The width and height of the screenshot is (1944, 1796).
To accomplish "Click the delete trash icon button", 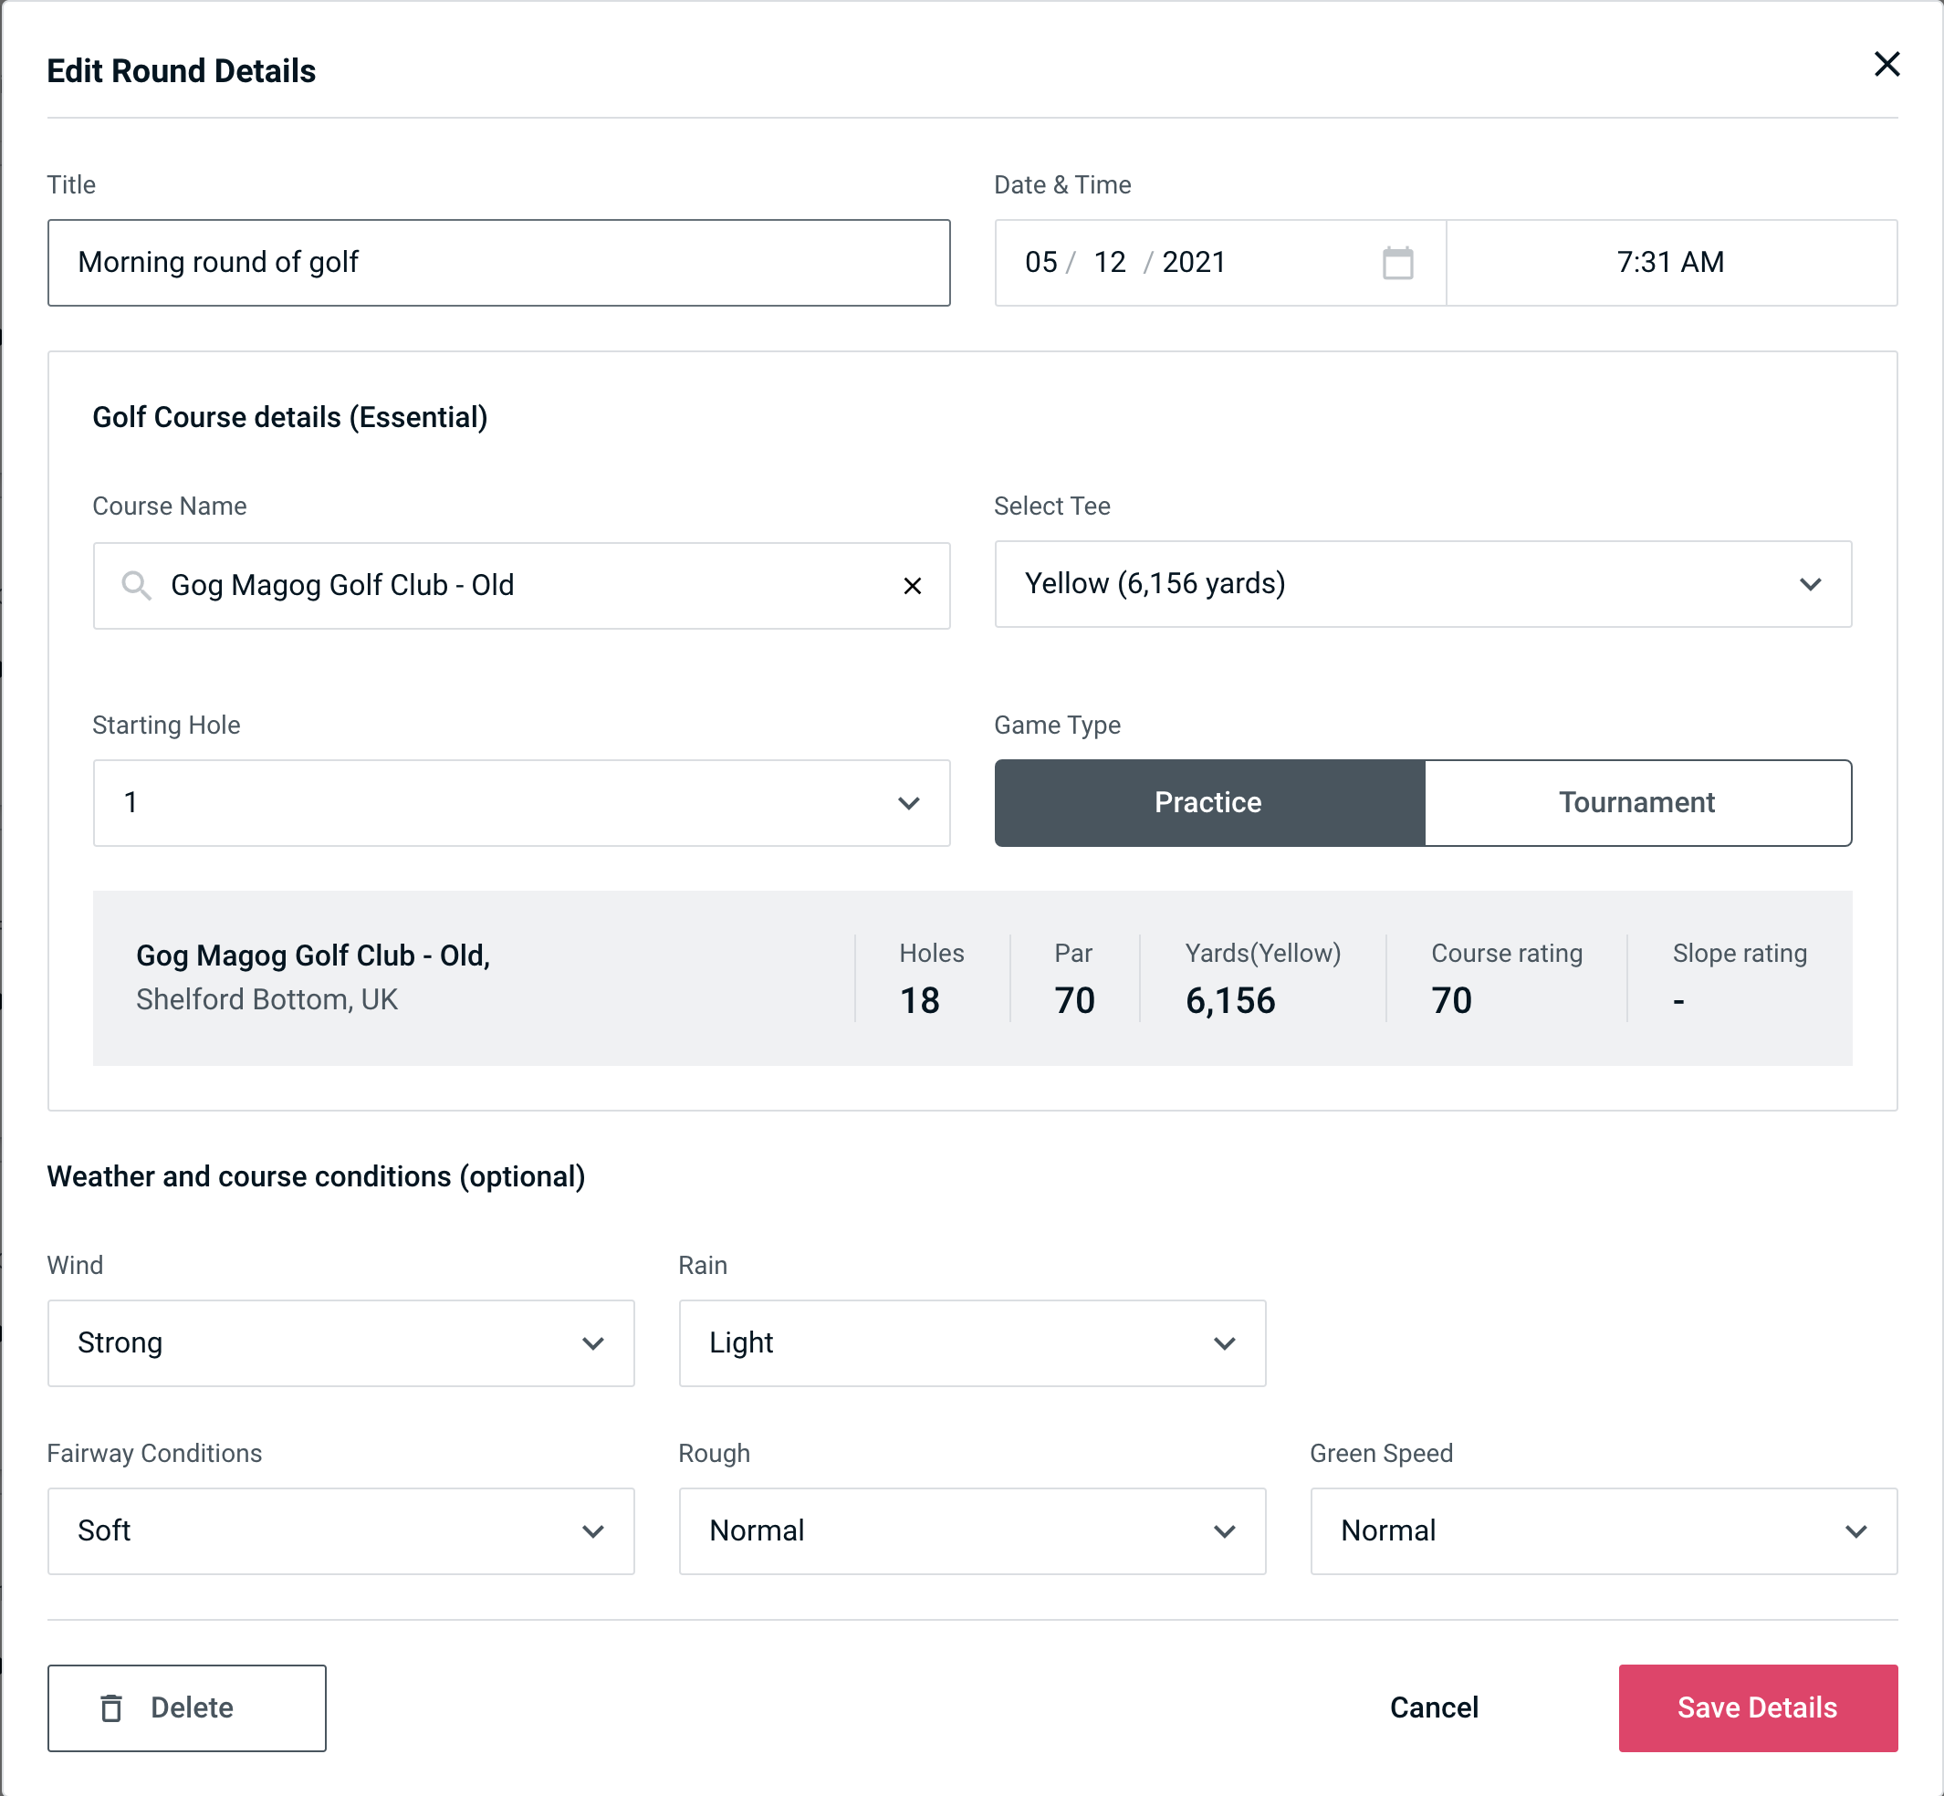I will pos(110,1707).
